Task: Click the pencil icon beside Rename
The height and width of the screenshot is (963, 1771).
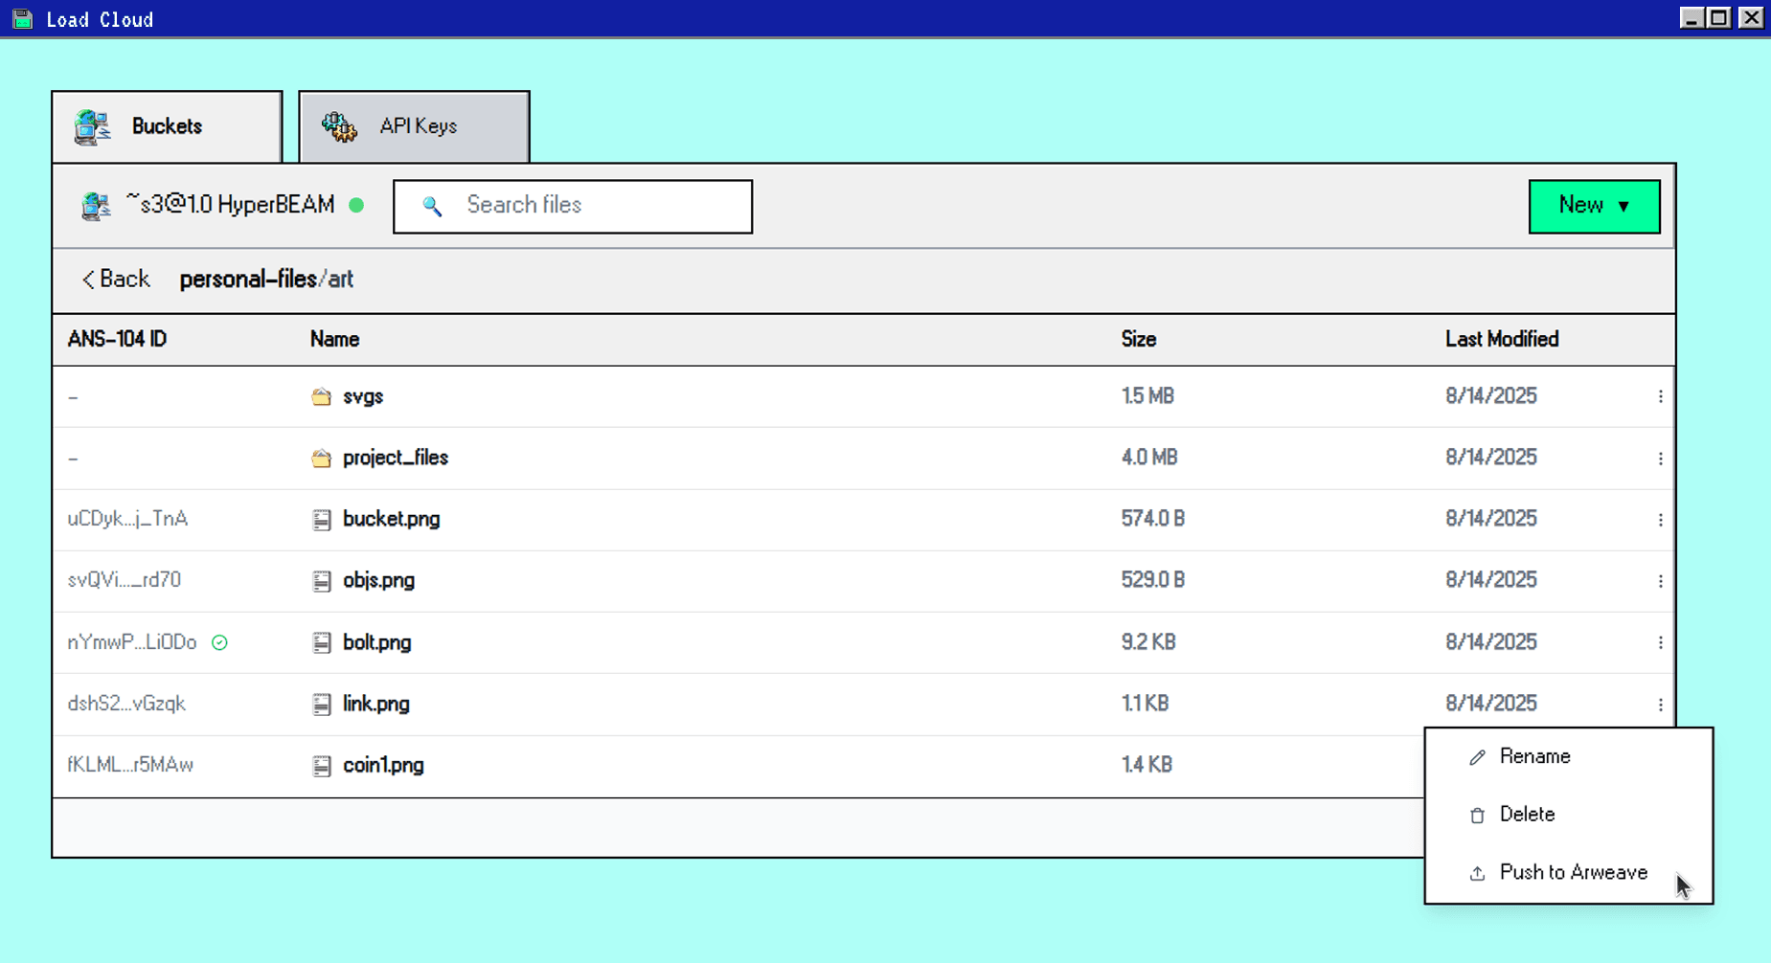Action: coord(1477,757)
